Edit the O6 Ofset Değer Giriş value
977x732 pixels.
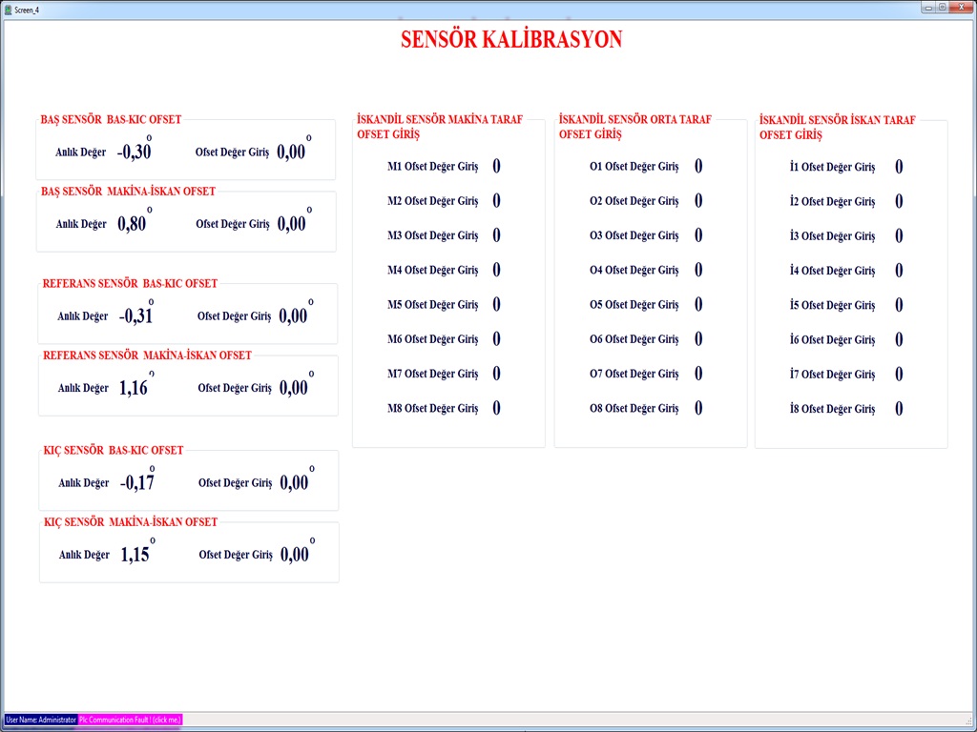698,339
